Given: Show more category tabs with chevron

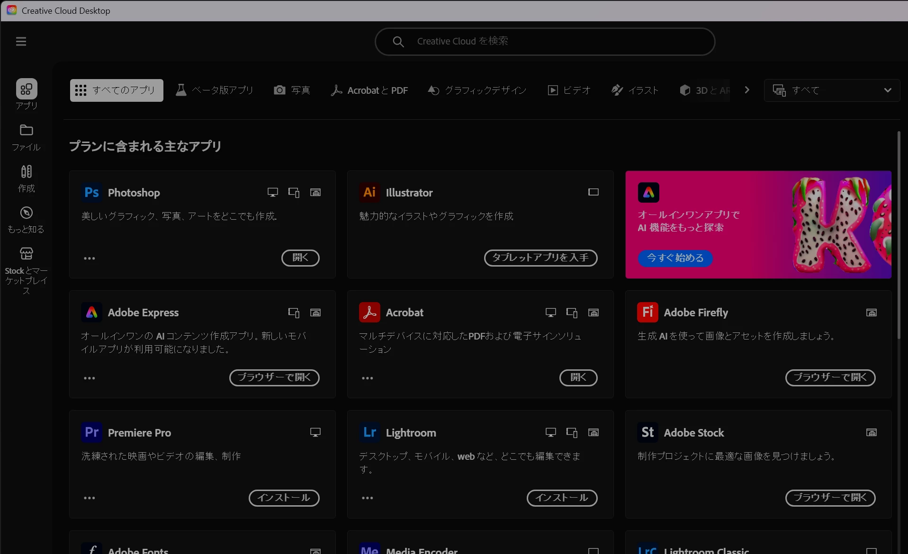Looking at the screenshot, I should (x=747, y=90).
